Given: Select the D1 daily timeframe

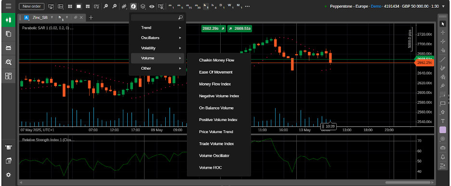Looking at the screenshot, I should tap(222, 6).
